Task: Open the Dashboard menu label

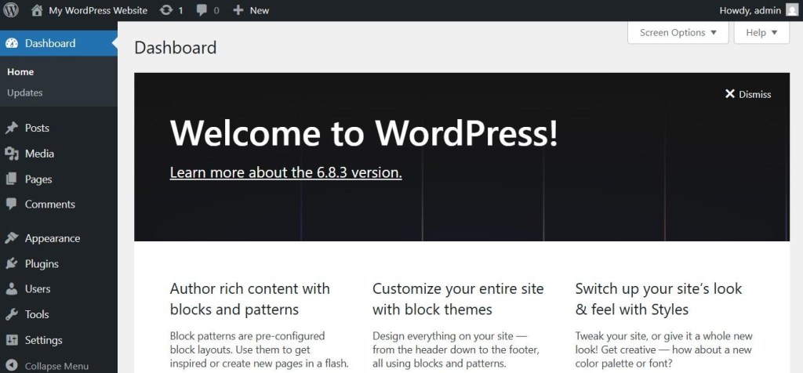Action: click(x=50, y=44)
